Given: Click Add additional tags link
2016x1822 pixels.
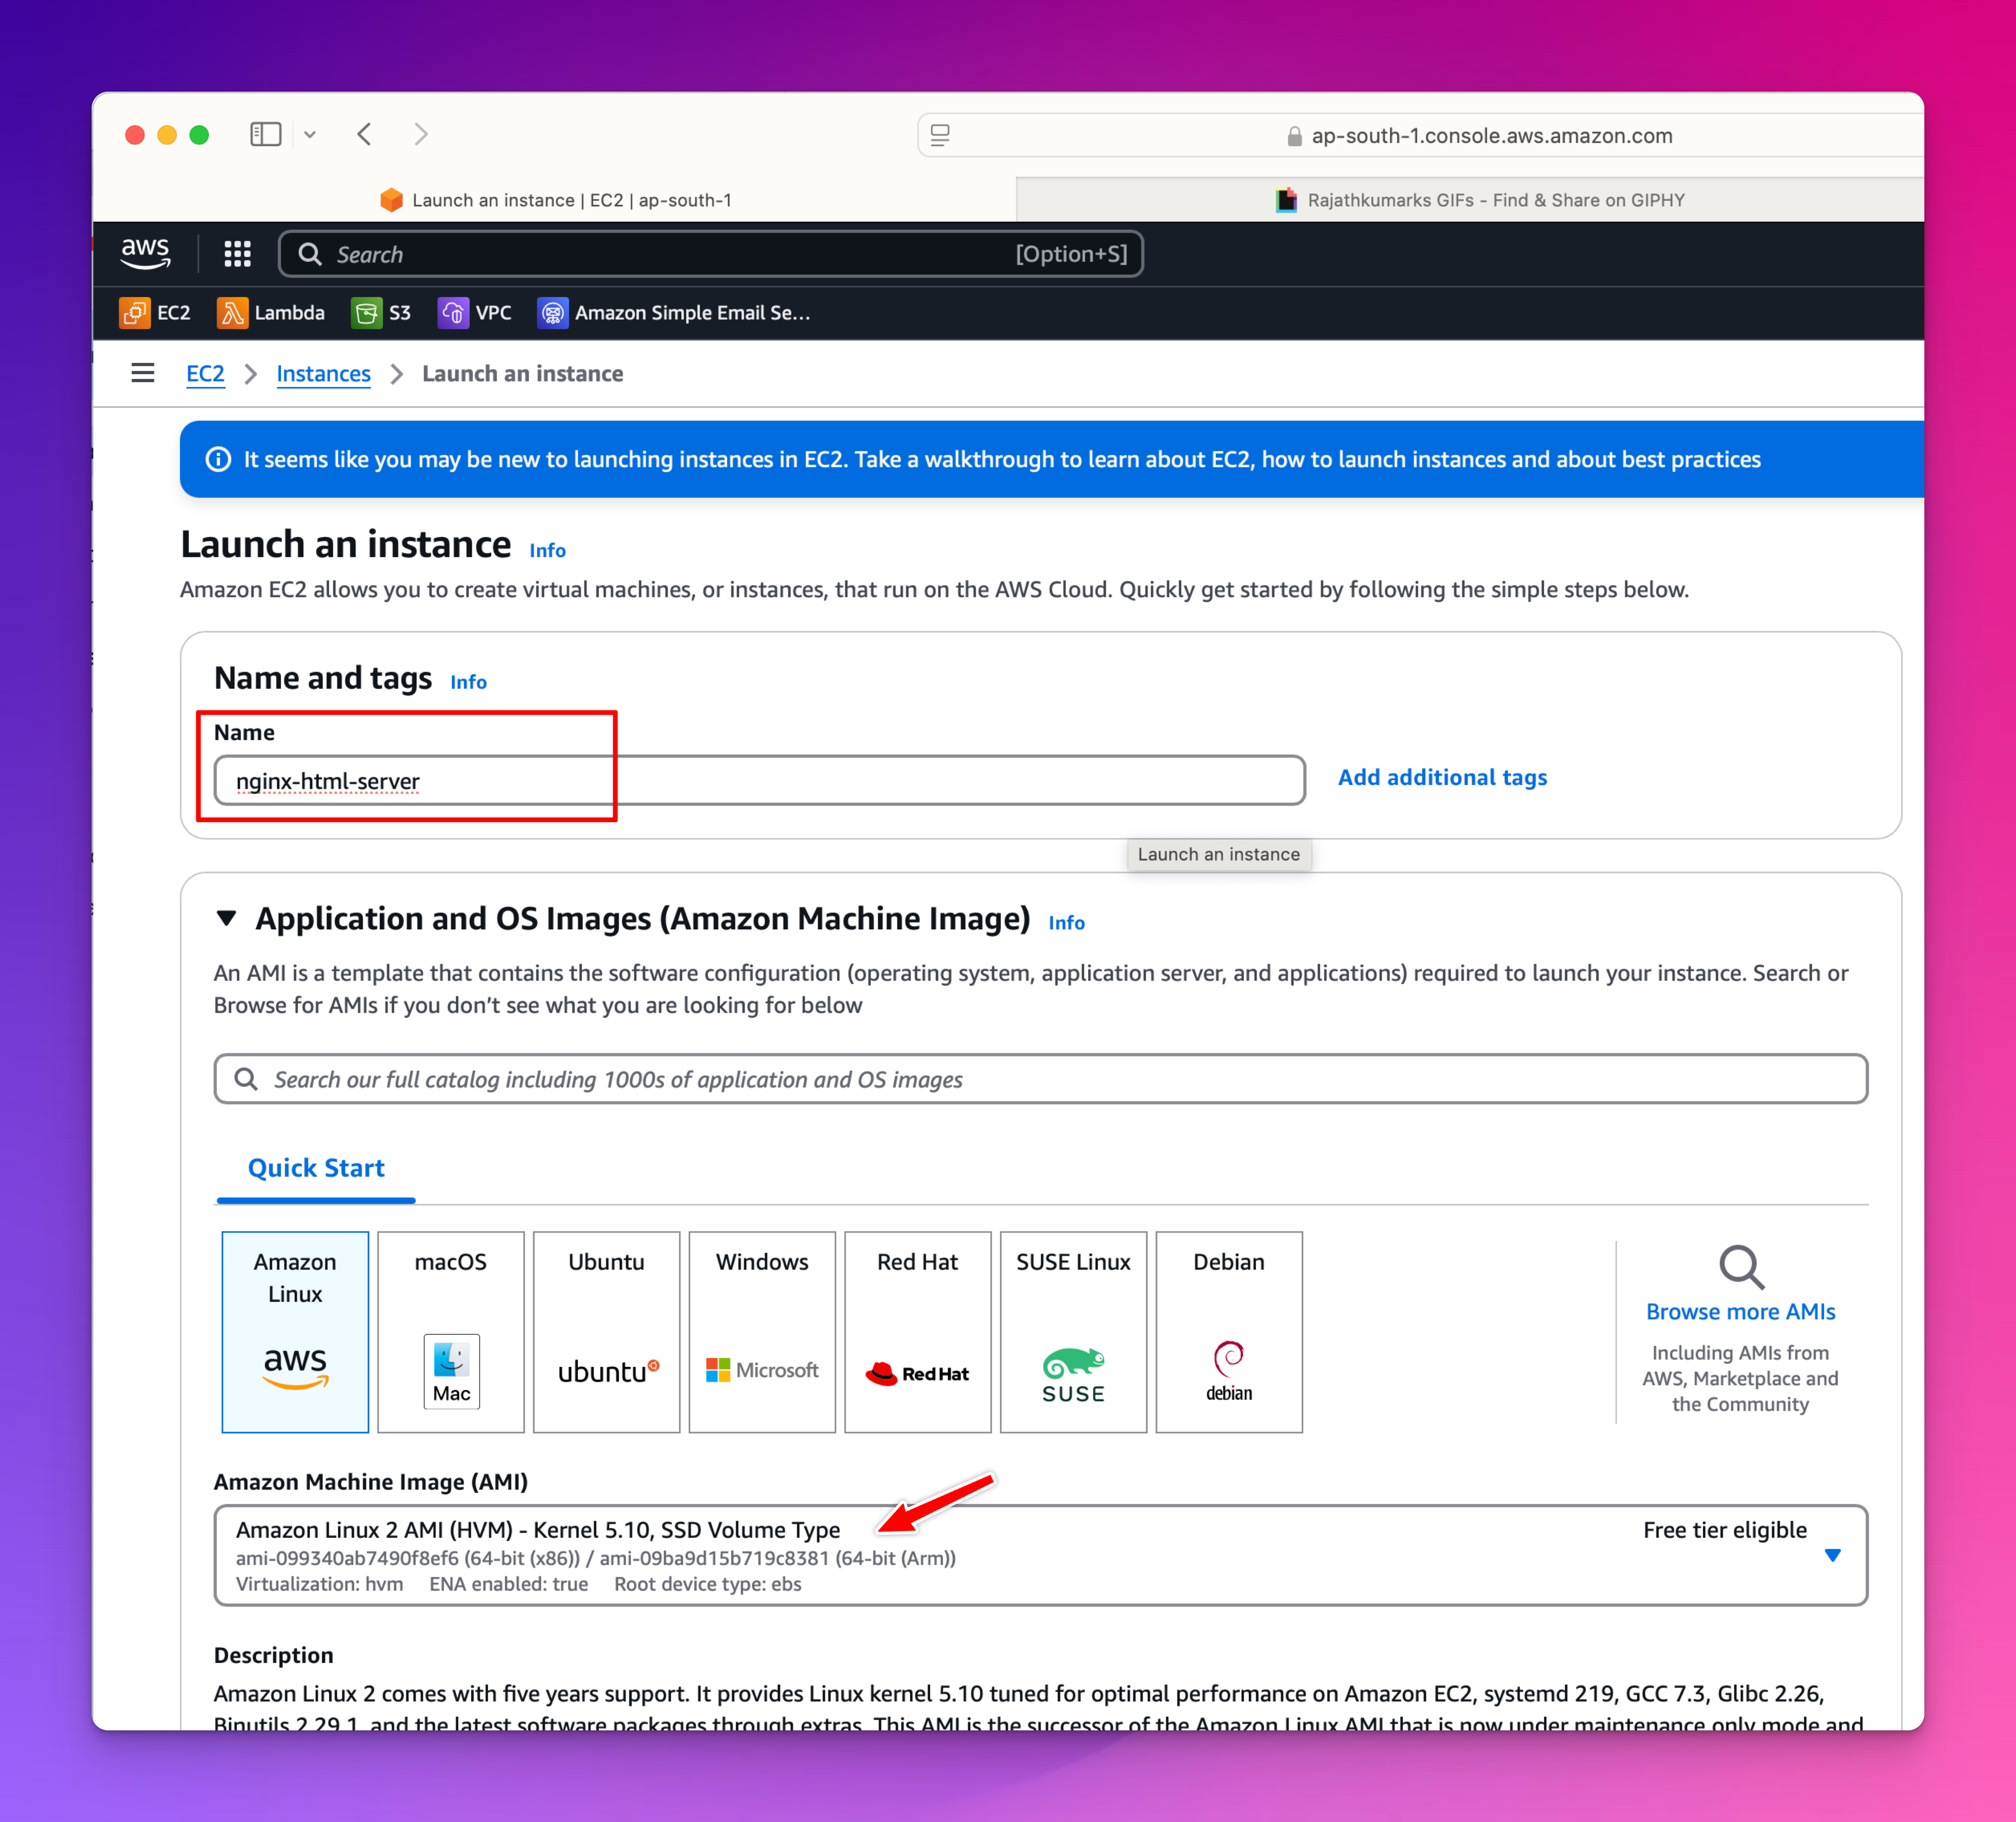Looking at the screenshot, I should point(1442,777).
